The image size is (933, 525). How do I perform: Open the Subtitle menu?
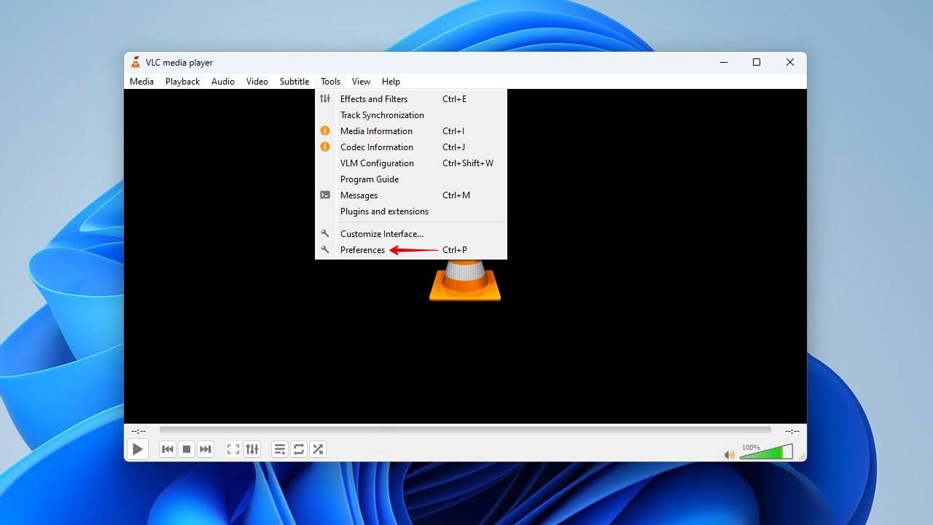pyautogui.click(x=294, y=82)
